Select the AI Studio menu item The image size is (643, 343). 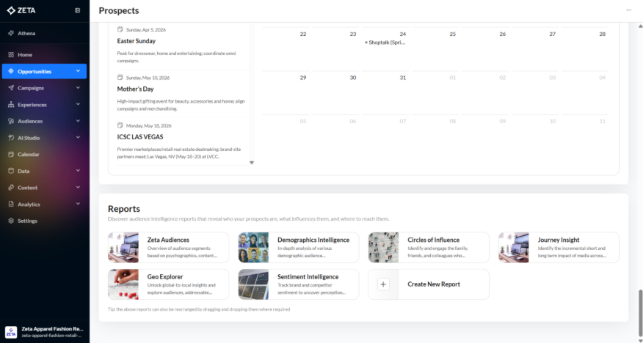pos(29,138)
